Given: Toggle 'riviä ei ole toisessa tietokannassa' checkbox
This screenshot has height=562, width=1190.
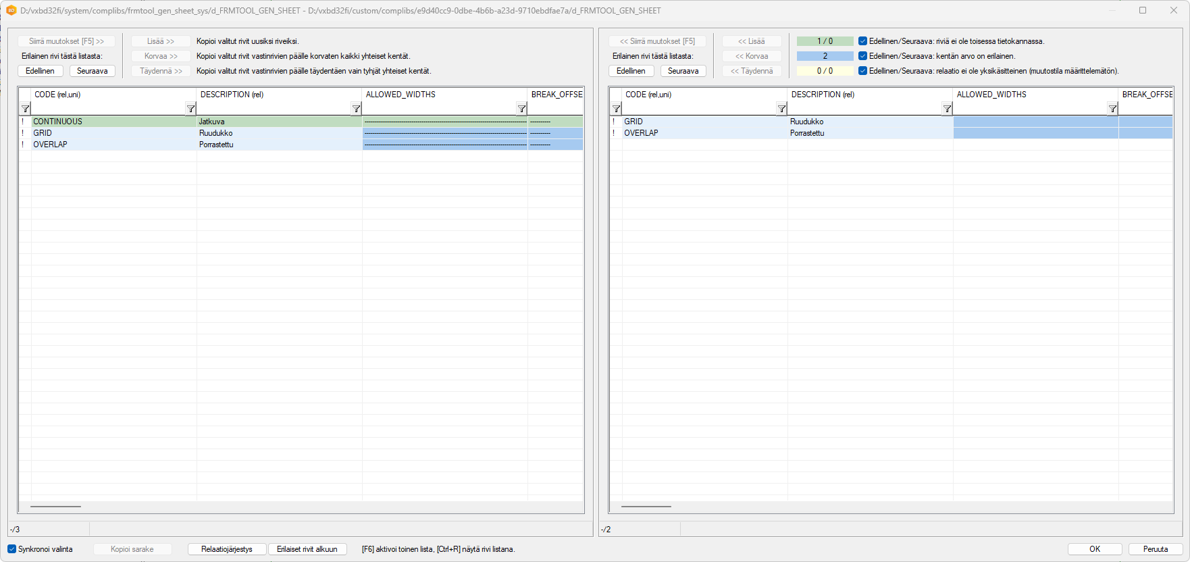Looking at the screenshot, I should 862,41.
